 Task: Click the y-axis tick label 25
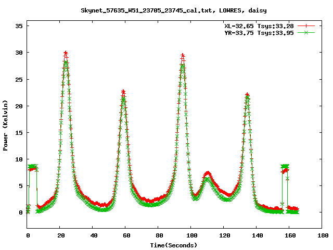(19, 80)
